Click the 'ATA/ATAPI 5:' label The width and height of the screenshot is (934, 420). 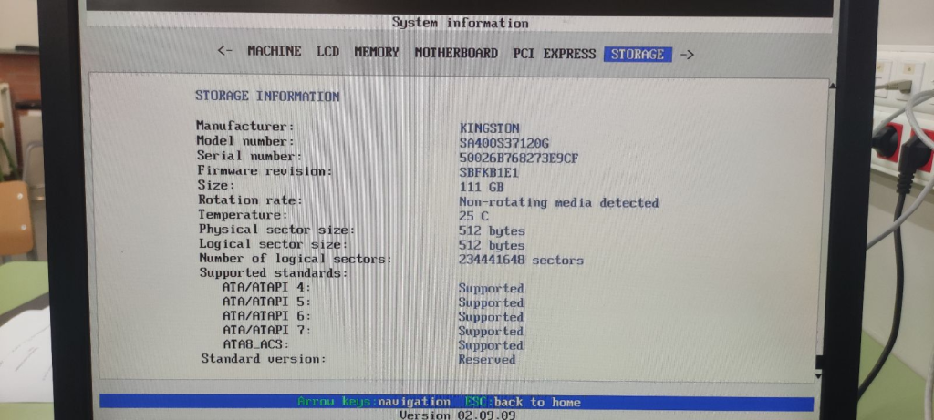click(266, 301)
